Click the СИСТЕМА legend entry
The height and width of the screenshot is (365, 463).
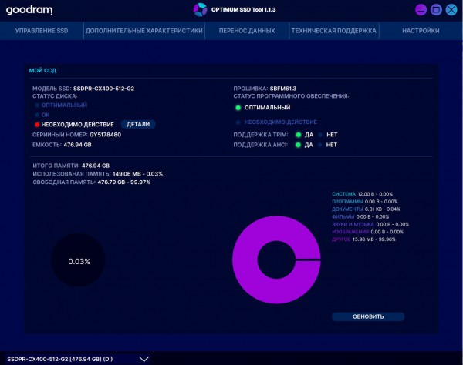[x=363, y=194]
